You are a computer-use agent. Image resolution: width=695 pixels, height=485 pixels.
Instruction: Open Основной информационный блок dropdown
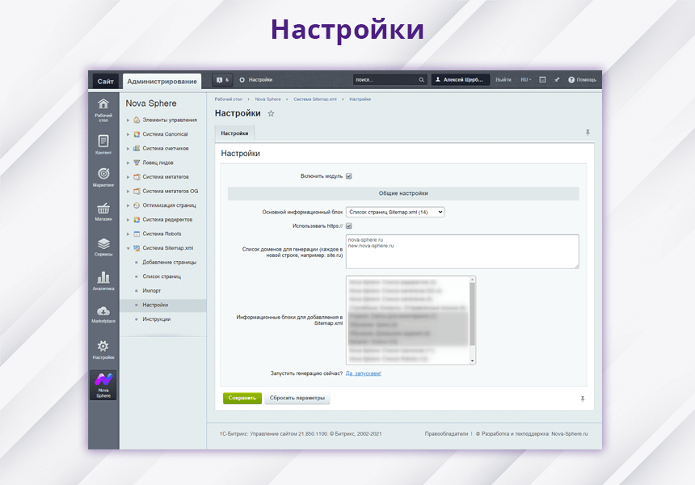pos(395,212)
